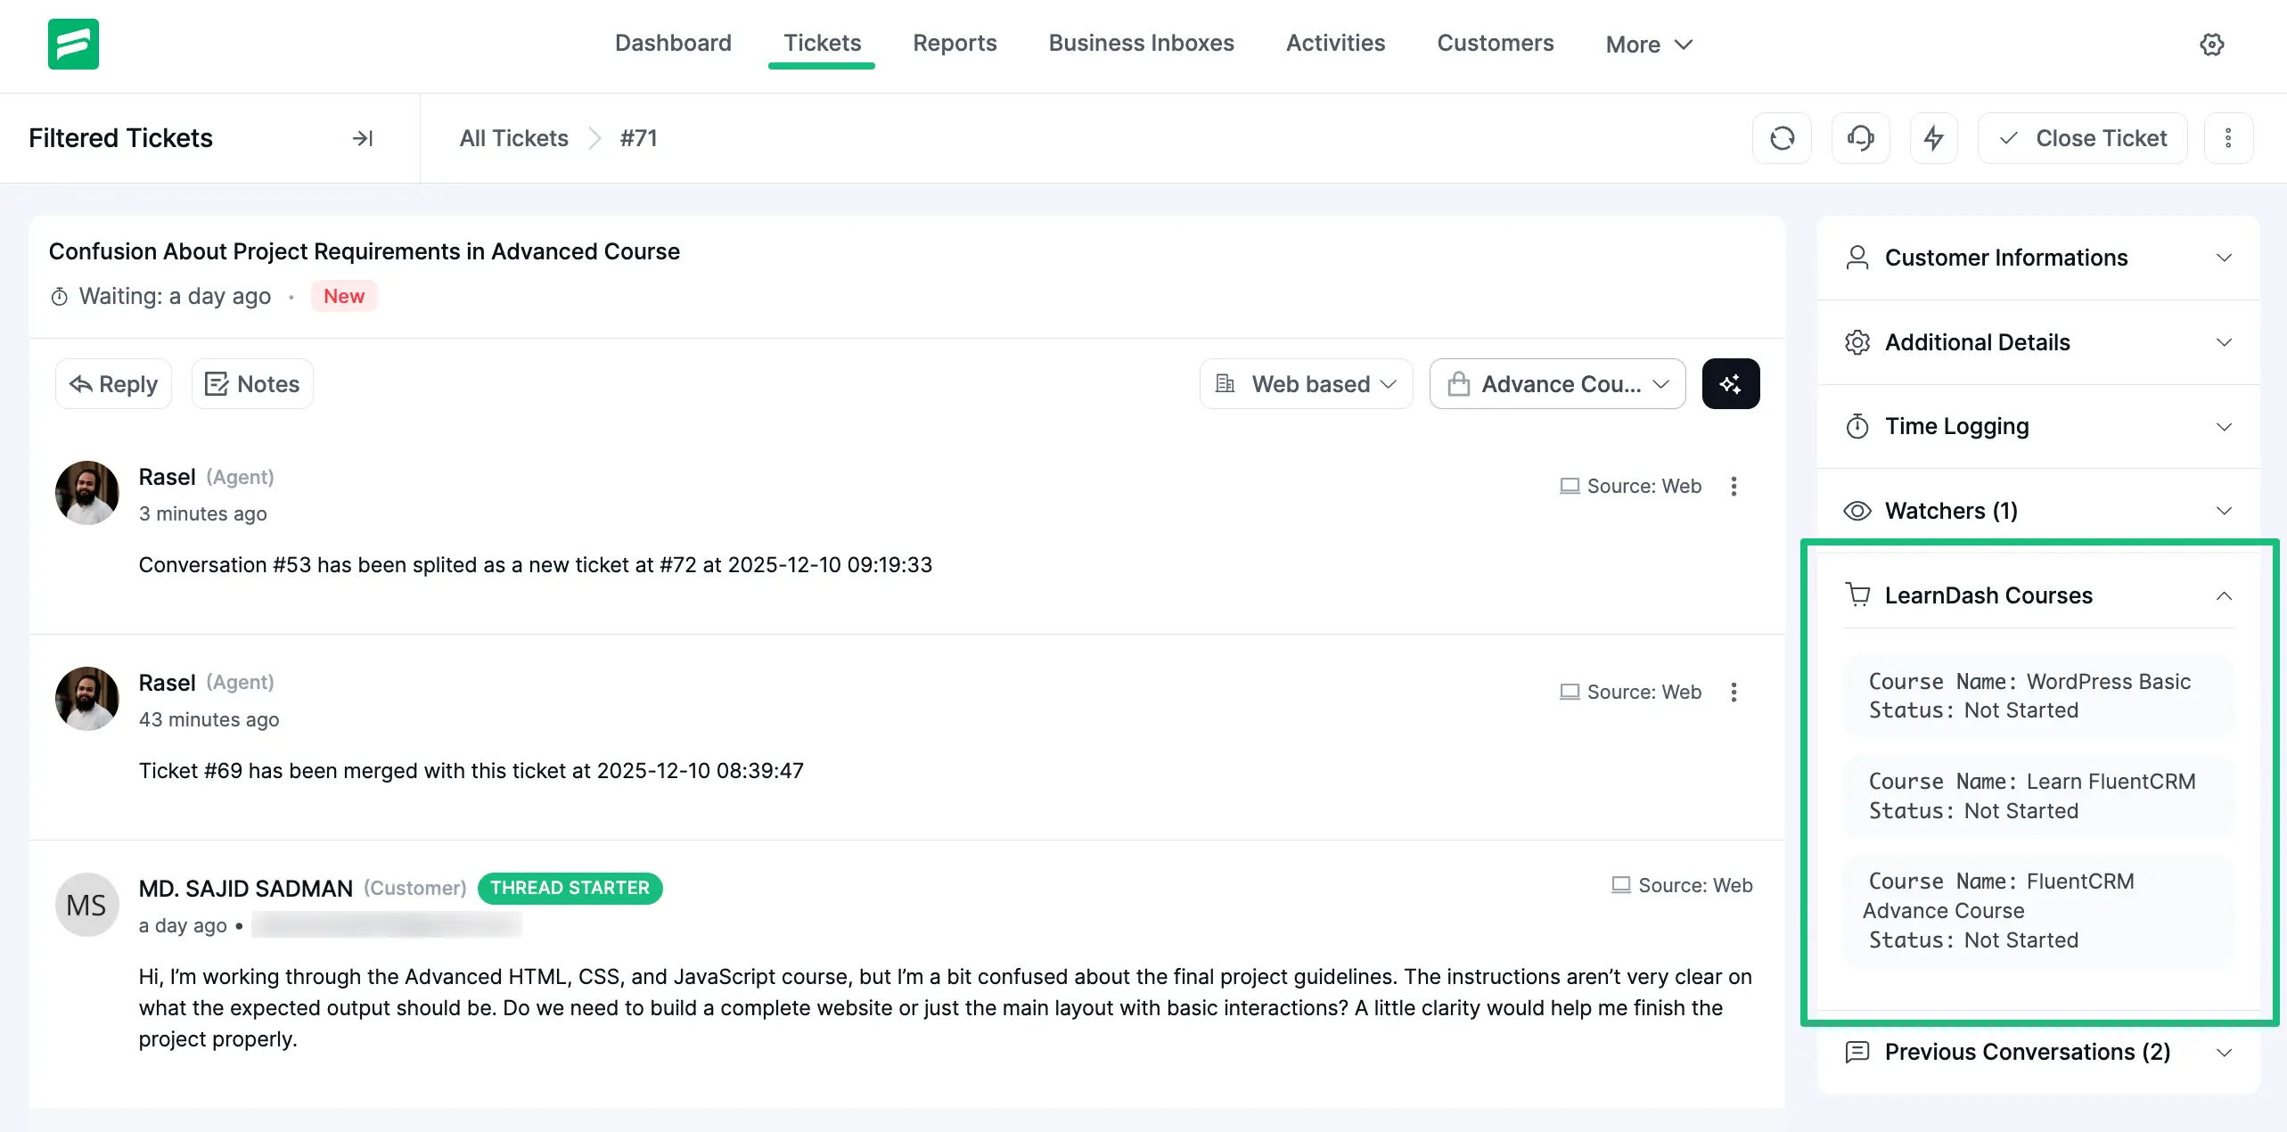Open options on Rasel's latest message

(x=1734, y=486)
